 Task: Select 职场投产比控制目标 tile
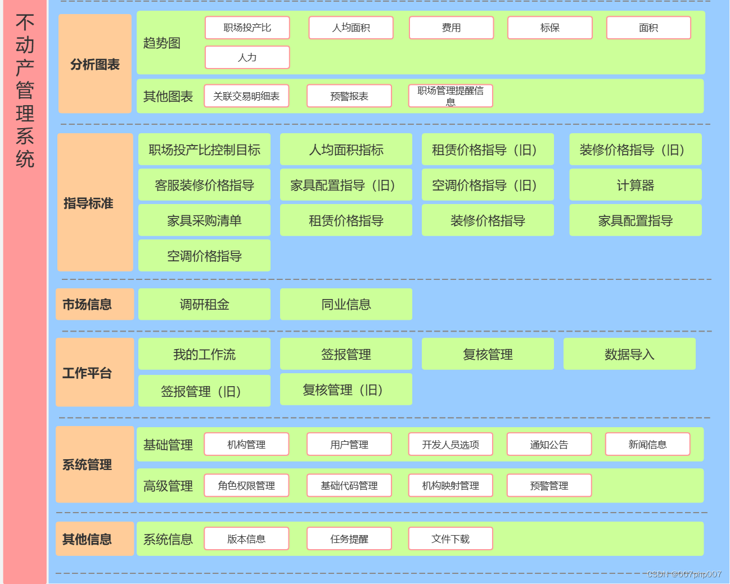pos(205,150)
